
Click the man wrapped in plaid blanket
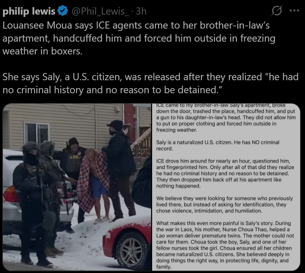[93, 185]
